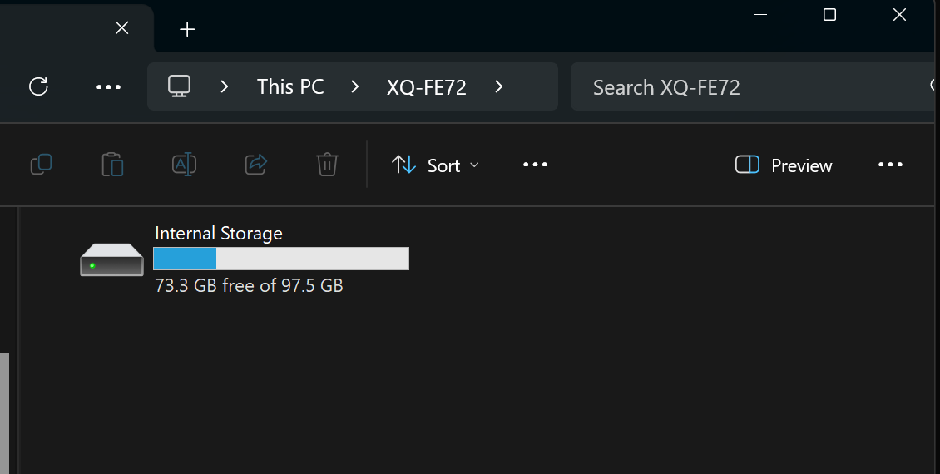Close the current tab
The height and width of the screenshot is (474, 940).
(x=121, y=27)
